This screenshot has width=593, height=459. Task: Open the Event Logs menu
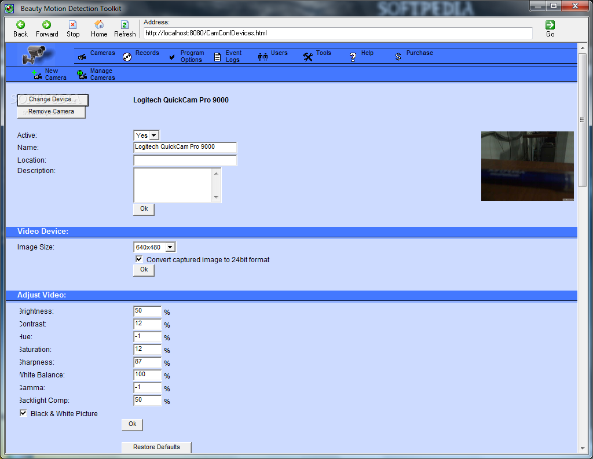click(233, 56)
